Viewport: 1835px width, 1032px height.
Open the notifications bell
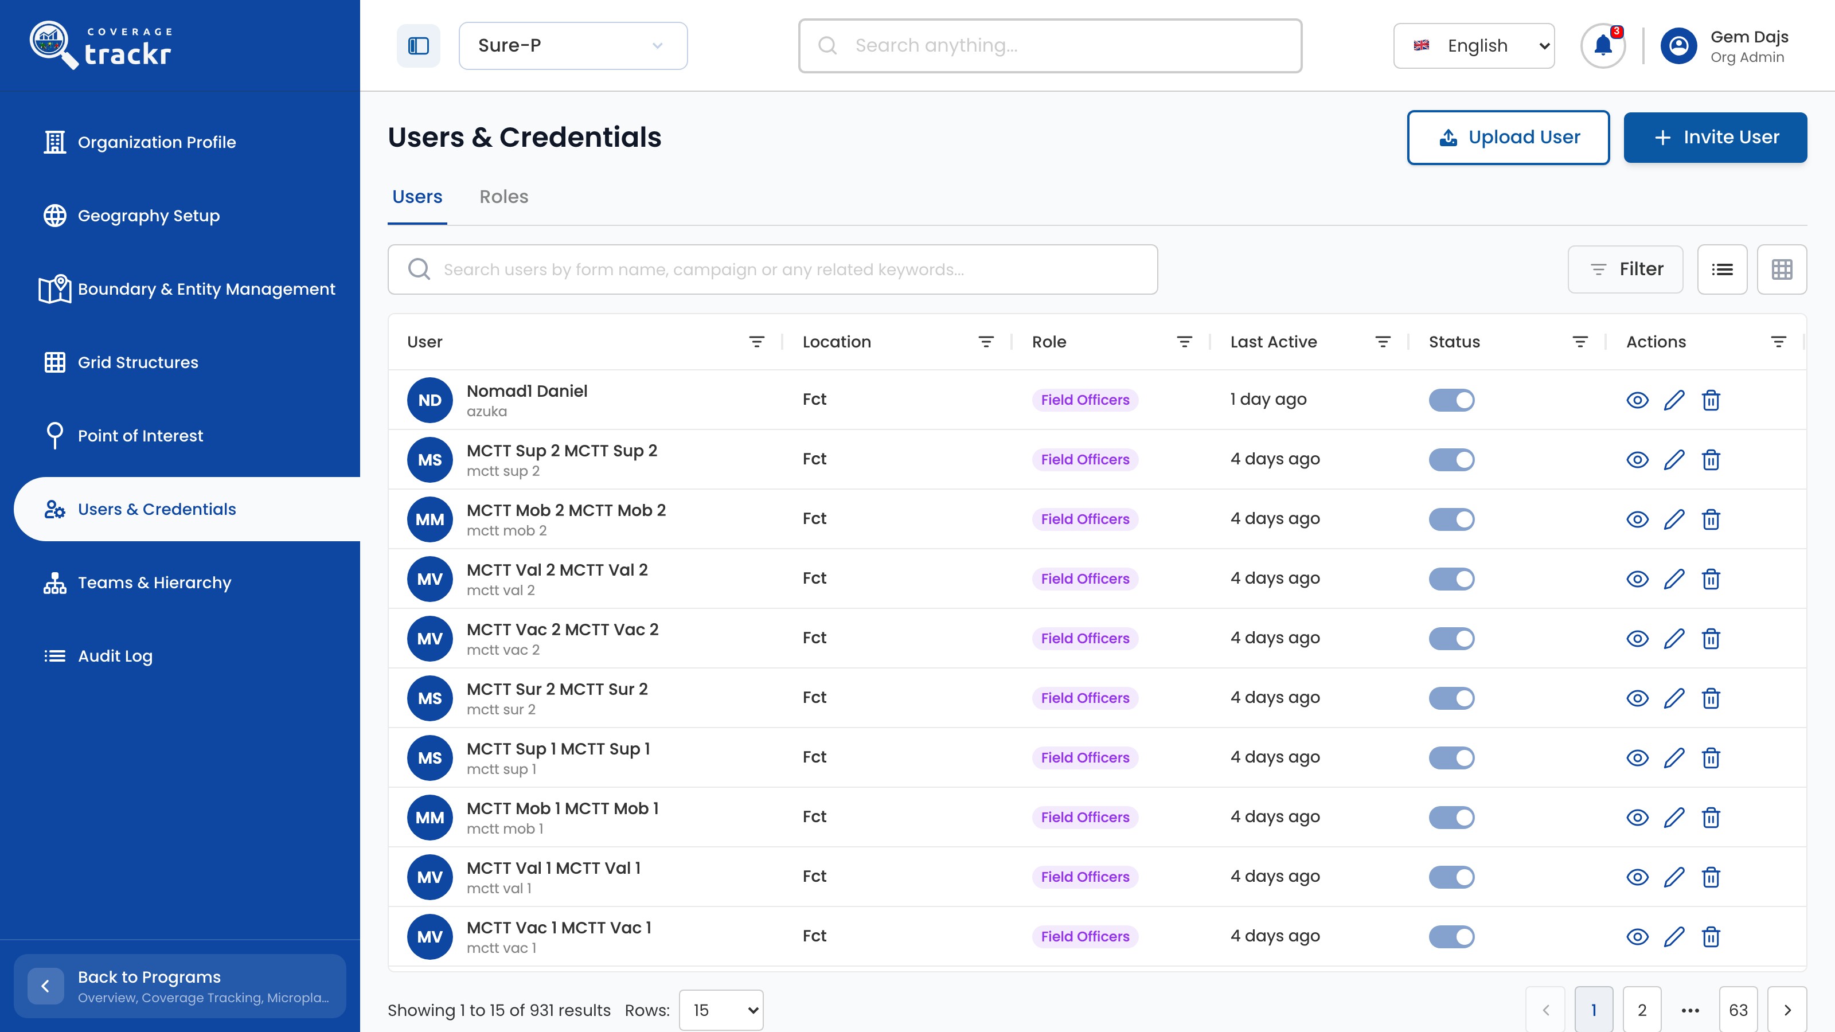(x=1603, y=46)
